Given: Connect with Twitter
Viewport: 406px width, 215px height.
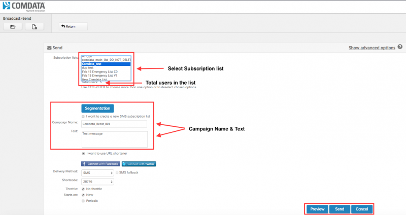Looking at the screenshot, I should 139,164.
